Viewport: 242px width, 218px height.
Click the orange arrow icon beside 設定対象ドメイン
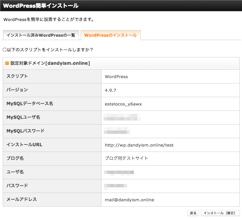click(7, 63)
